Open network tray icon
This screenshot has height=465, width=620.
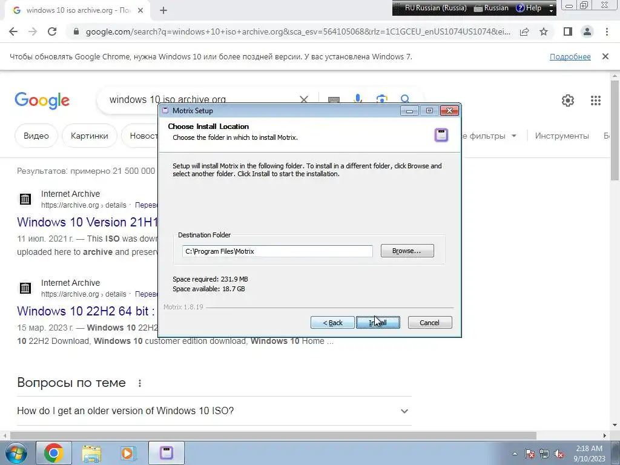[x=544, y=453]
